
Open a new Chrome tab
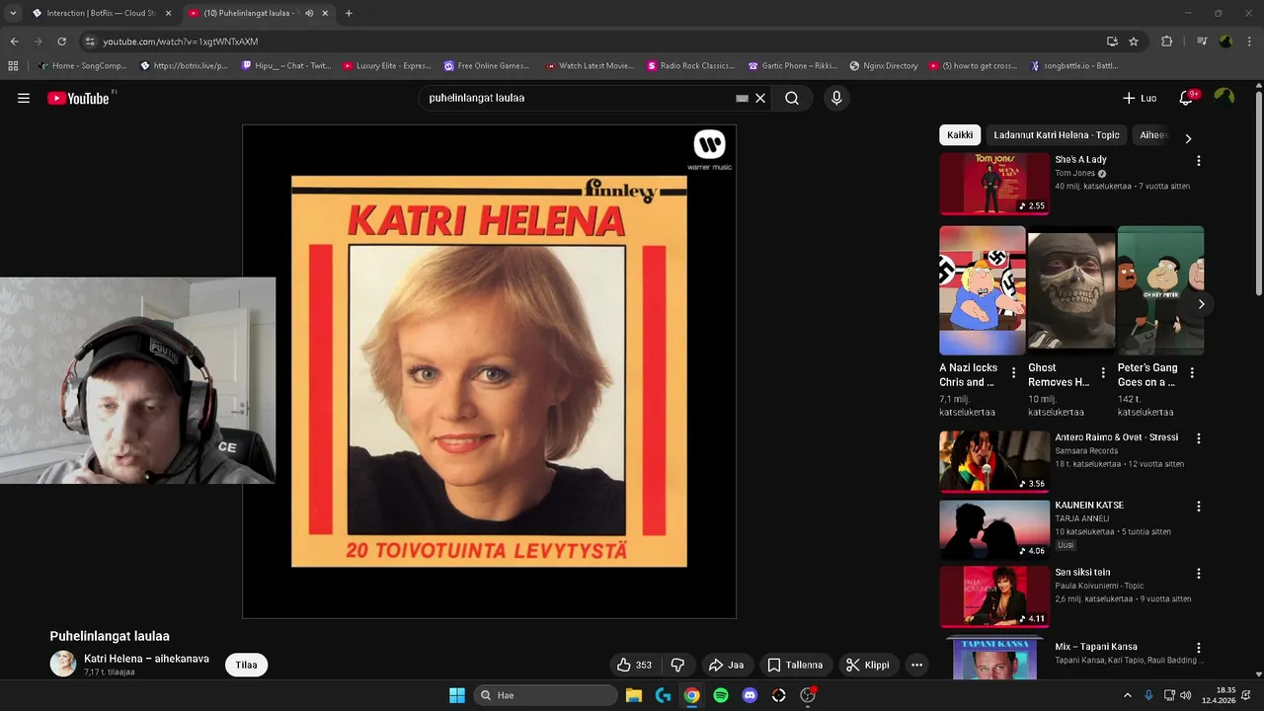point(349,13)
